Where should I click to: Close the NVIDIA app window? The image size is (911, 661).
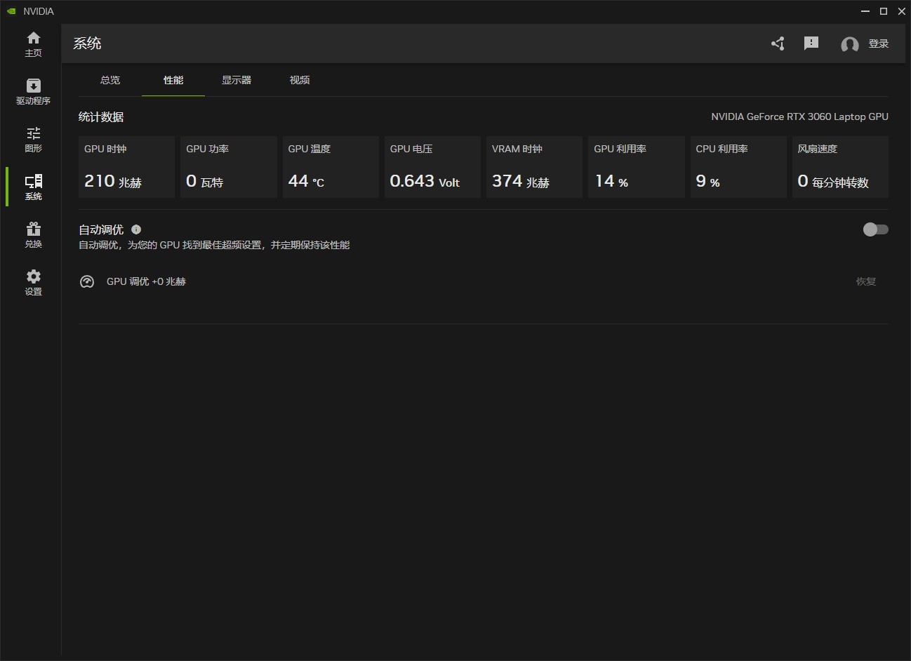902,11
